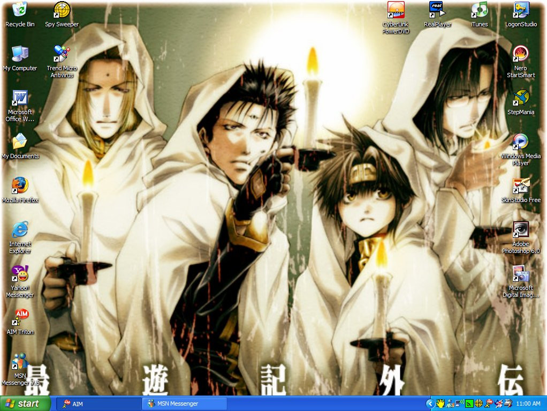This screenshot has height=411, width=547.
Task: Click the AIM running man tray icon
Action: click(489, 403)
